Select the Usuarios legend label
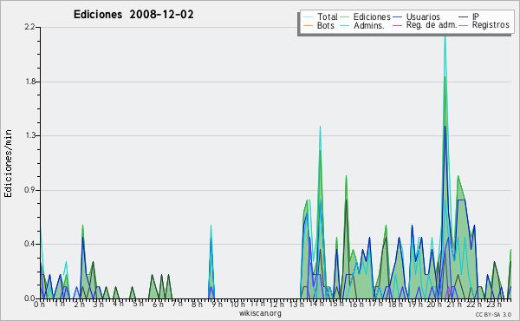 tap(423, 16)
